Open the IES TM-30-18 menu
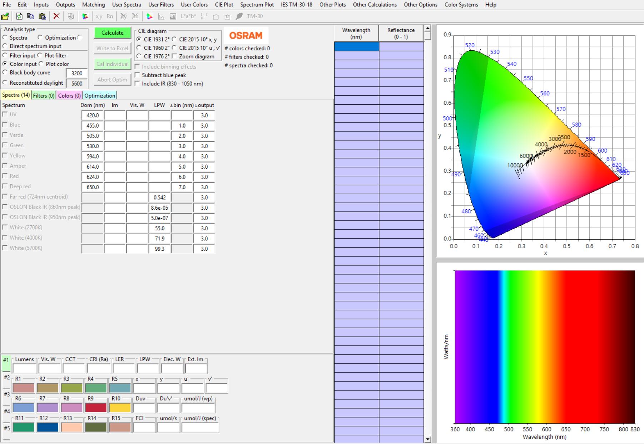644x444 pixels. click(x=296, y=5)
